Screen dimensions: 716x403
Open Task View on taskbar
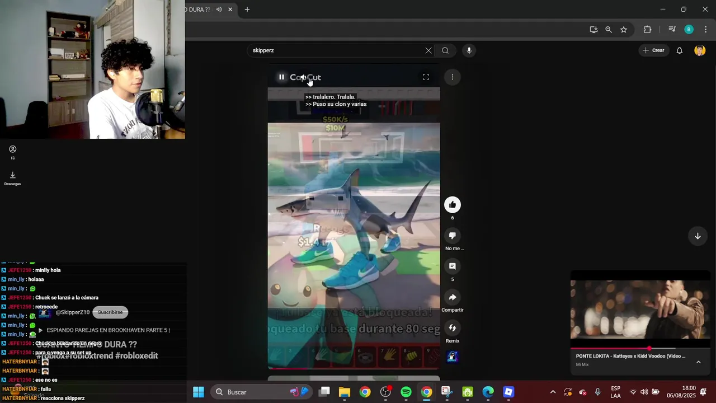324,392
